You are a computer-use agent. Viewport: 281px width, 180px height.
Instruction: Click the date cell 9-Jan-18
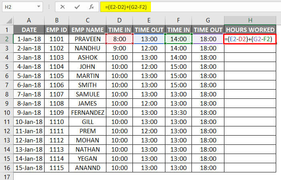[x=29, y=113]
